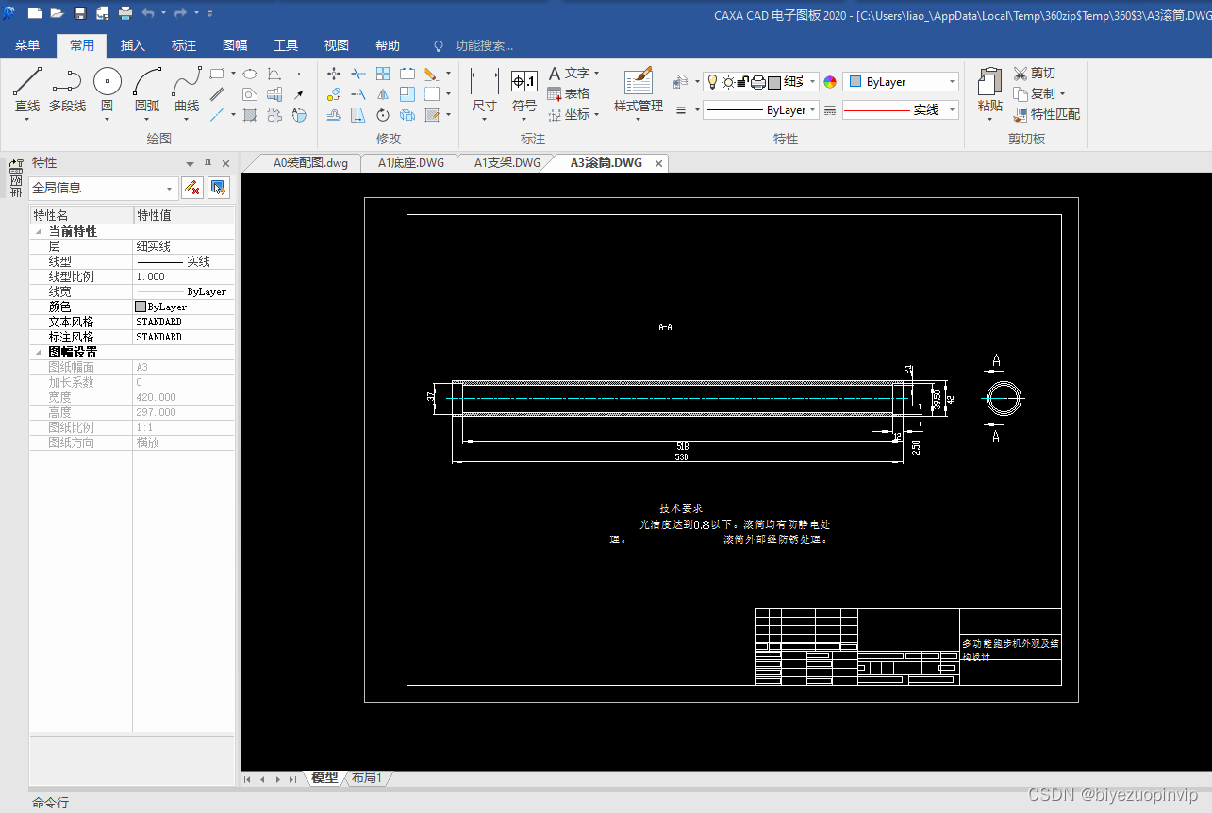Viewport: 1212px width, 813px height.
Task: Close the A3滚筒.DWG document tab
Action: (659, 163)
